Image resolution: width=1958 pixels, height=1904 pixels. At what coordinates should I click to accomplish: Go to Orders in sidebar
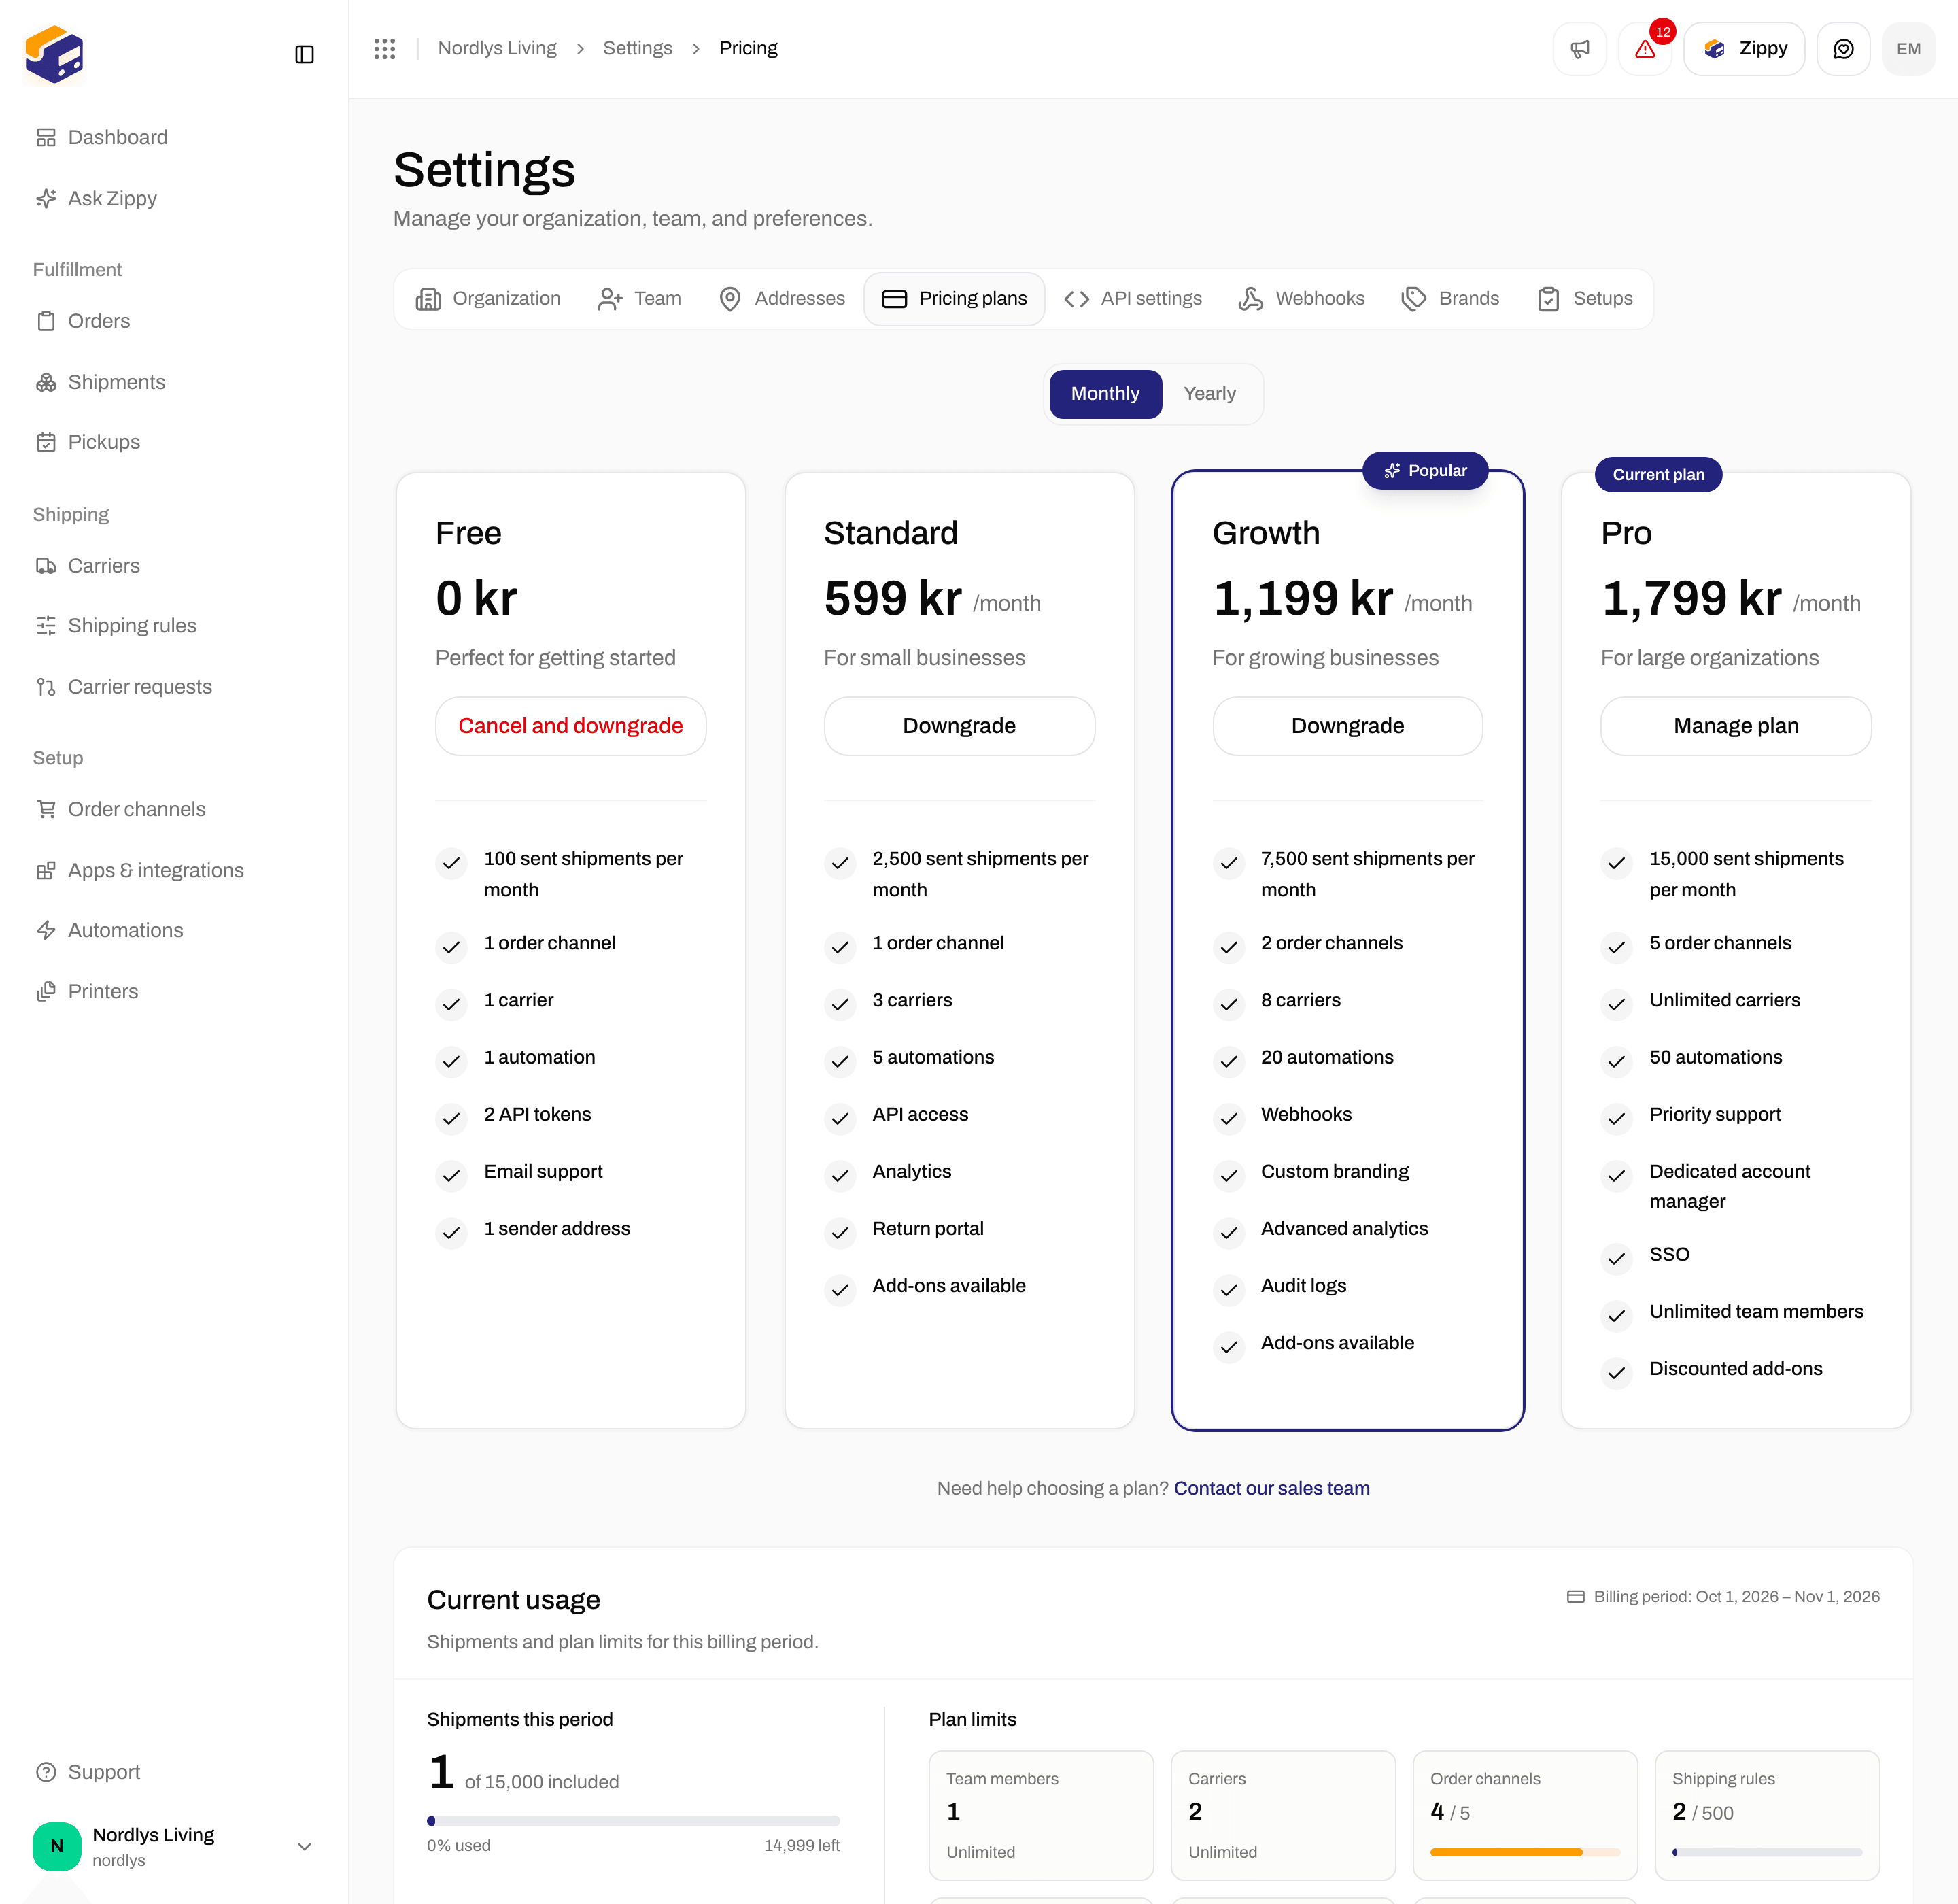coord(83,321)
